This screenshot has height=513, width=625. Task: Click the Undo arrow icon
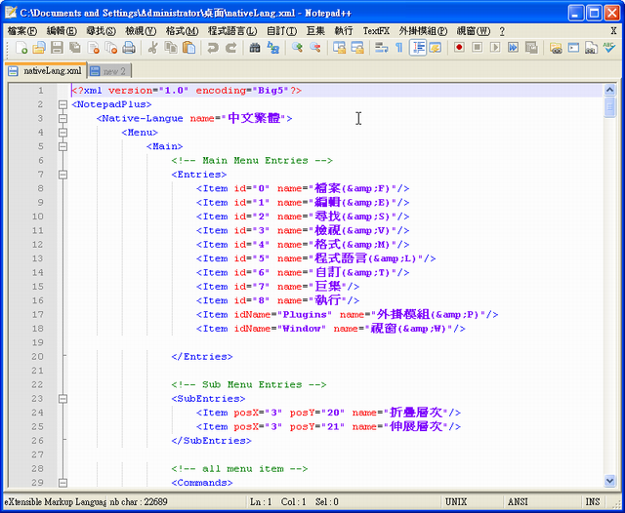click(212, 48)
